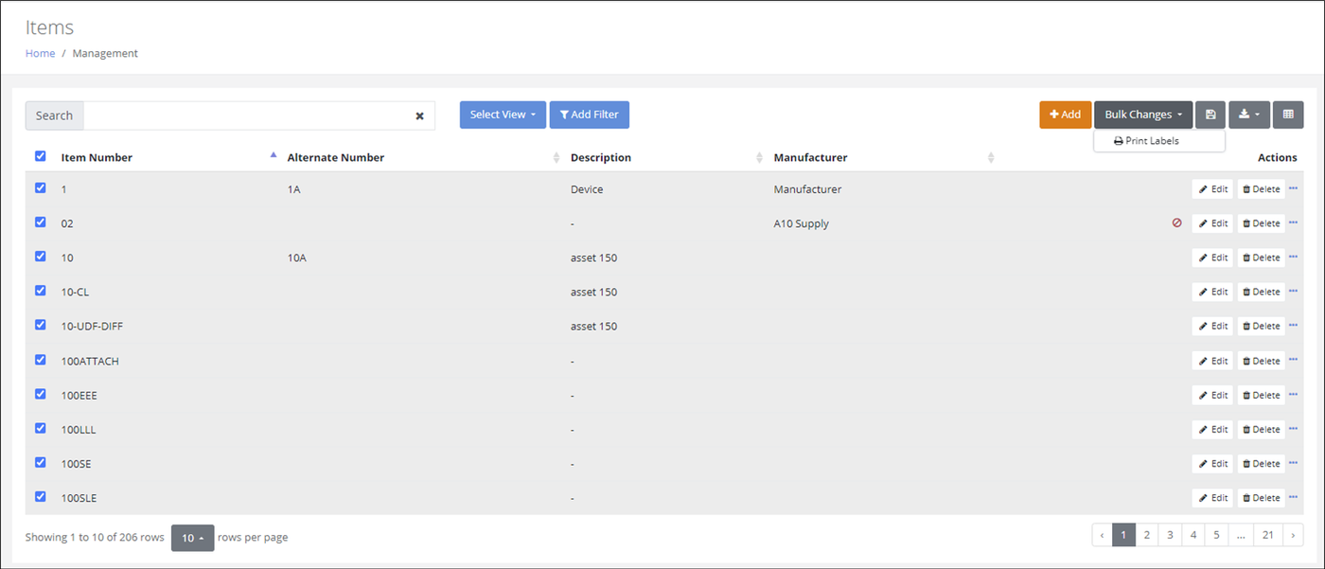Edit item 10-CL
The height and width of the screenshot is (569, 1325).
pos(1212,292)
